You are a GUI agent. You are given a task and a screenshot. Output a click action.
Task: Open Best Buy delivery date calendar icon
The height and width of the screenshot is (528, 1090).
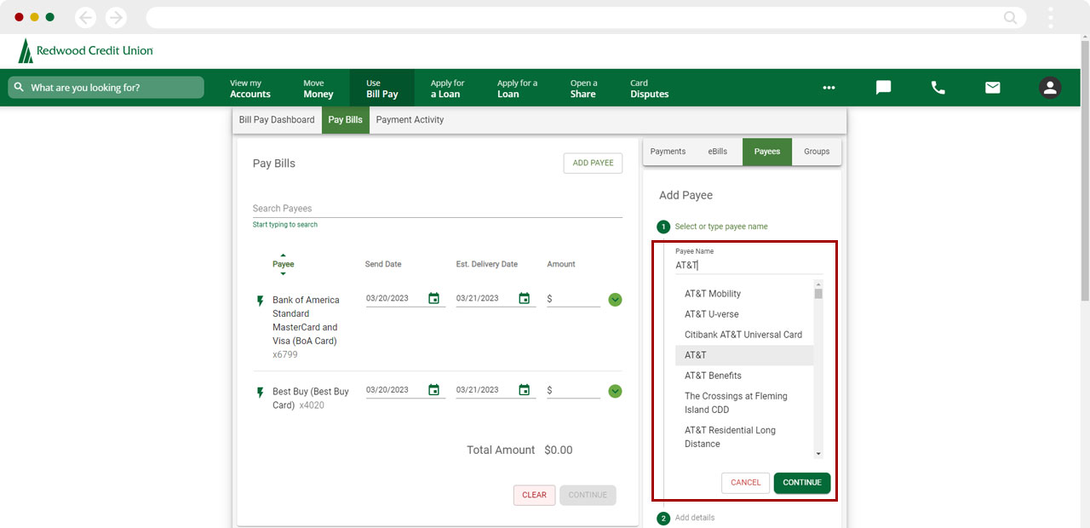524,389
